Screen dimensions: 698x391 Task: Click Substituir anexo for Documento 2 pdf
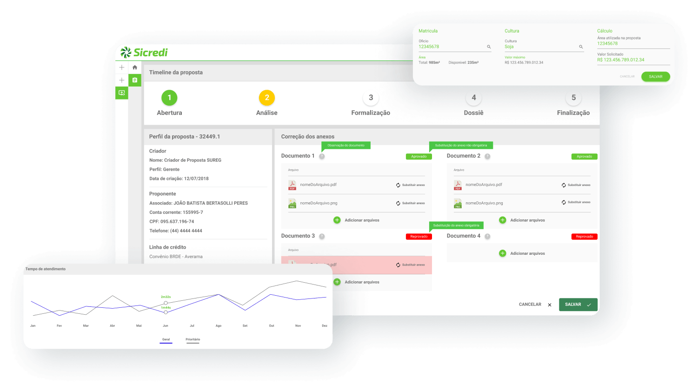coord(579,185)
